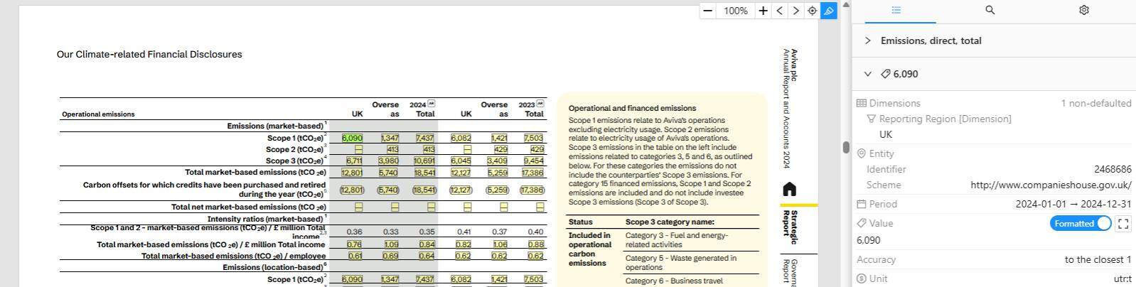
Task: Click the Operational and financed emissions heading
Action: (x=632, y=108)
